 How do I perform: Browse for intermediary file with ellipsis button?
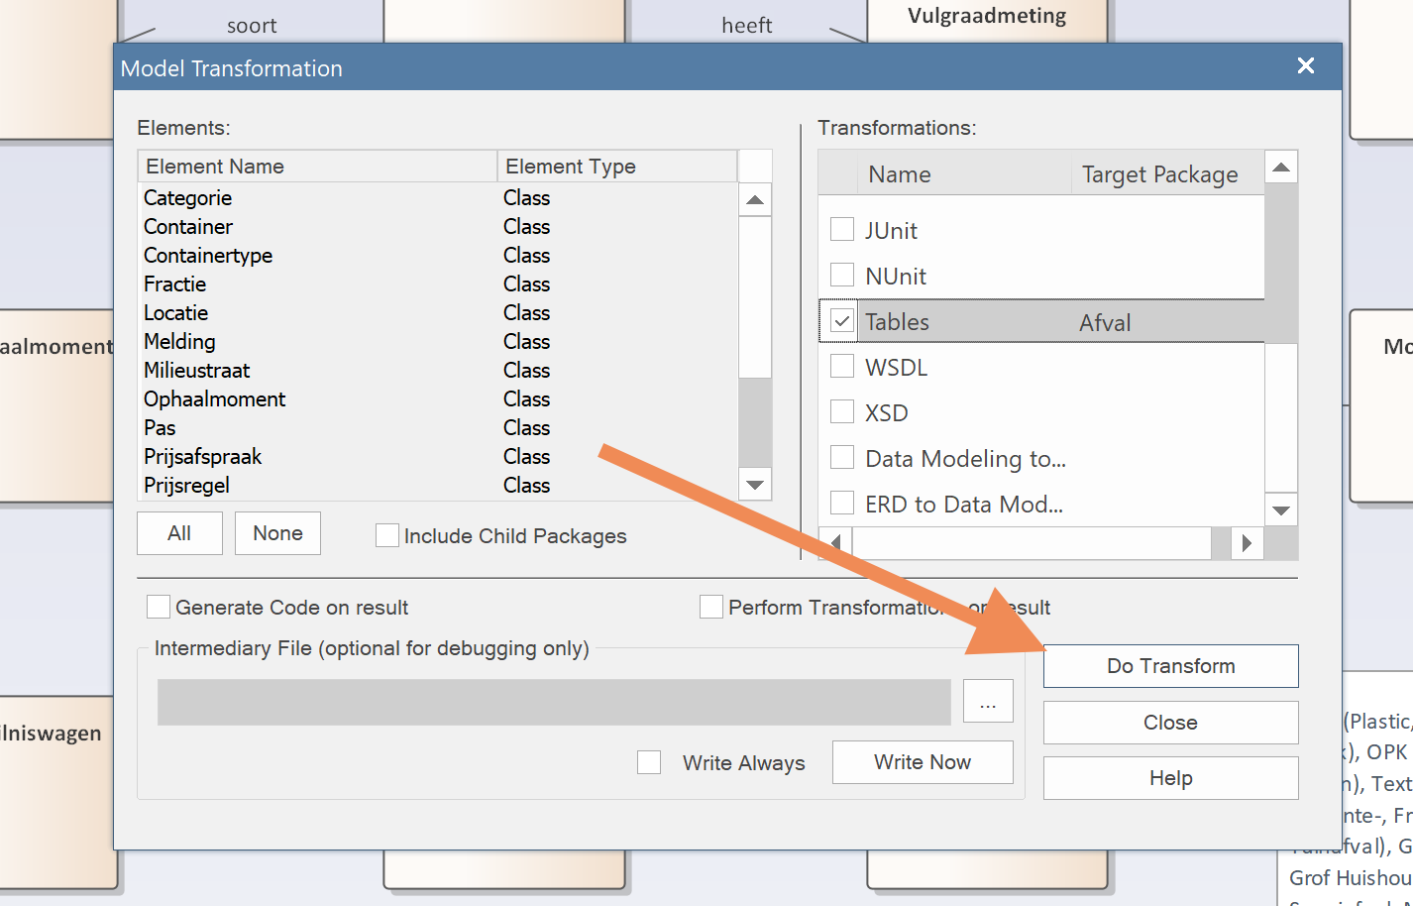(x=987, y=702)
